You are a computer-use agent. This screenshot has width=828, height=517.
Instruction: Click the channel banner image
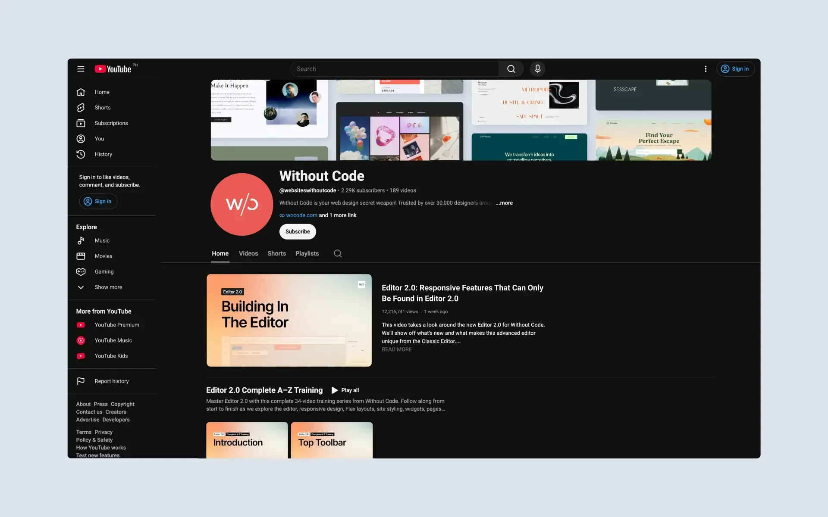coord(461,120)
